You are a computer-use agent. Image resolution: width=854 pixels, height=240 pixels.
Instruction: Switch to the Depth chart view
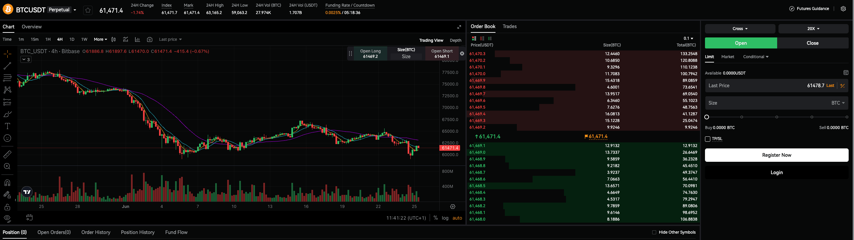click(455, 40)
